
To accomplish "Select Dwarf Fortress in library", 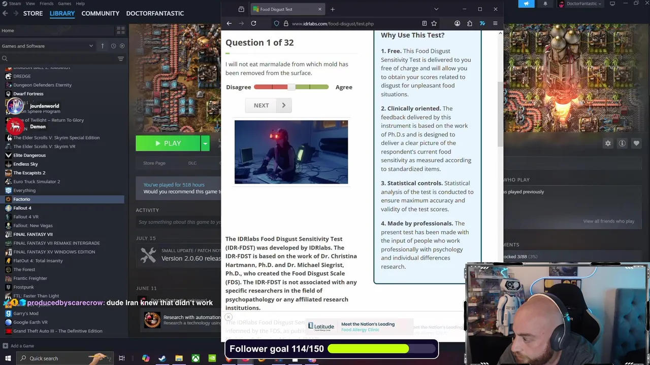I will point(28,94).
